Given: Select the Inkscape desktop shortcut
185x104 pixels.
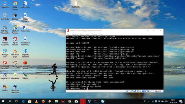Looking at the screenshot, I should (x=15, y=16).
